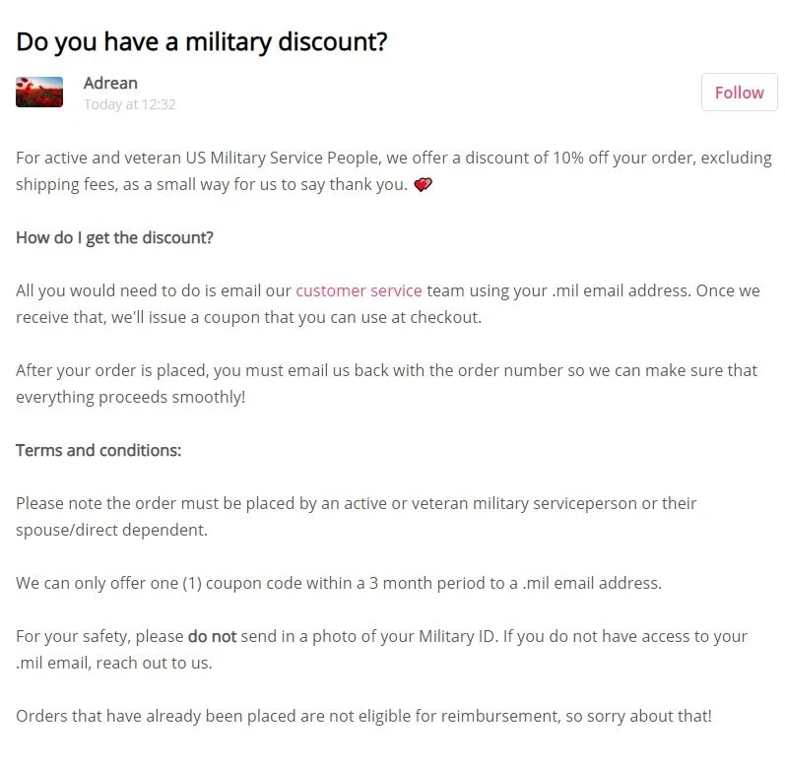Open the customer service link

click(x=359, y=290)
